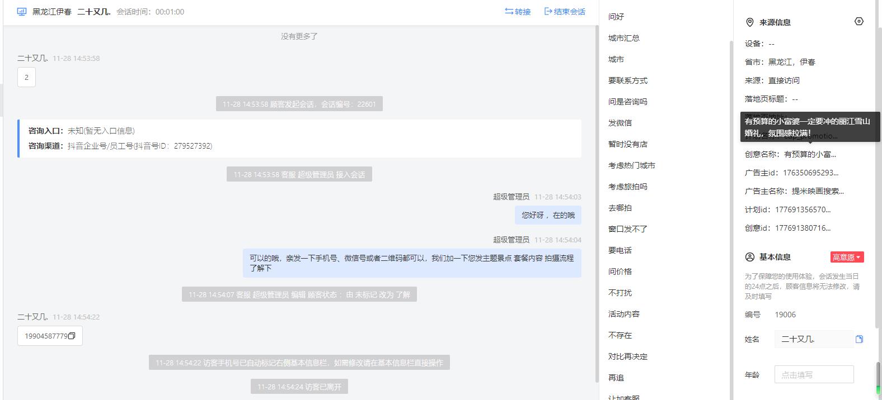
Task: Select quick reply 不存在
Action: [620, 335]
